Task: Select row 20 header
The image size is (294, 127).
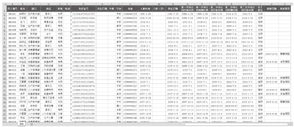Action: coord(5,86)
